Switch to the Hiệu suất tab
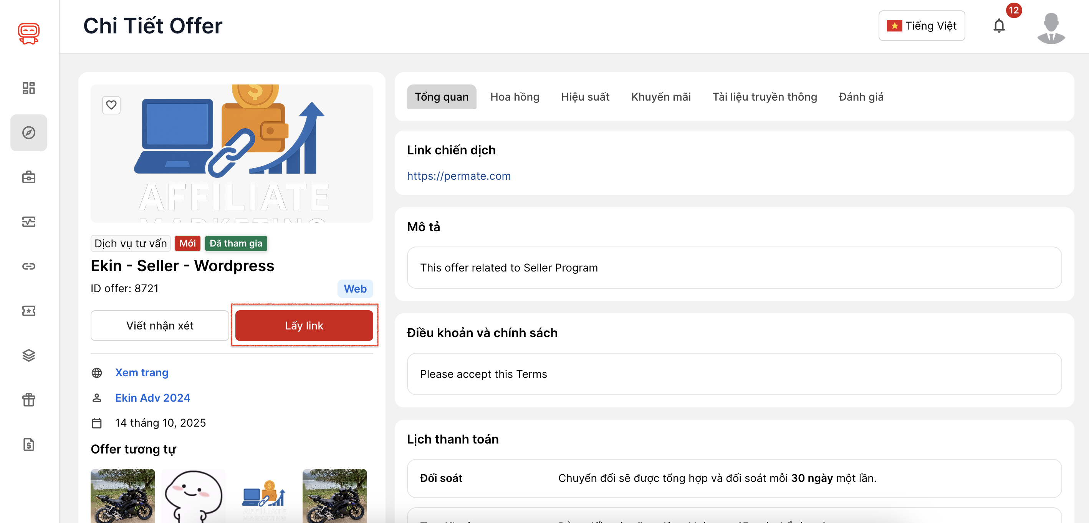 click(585, 97)
